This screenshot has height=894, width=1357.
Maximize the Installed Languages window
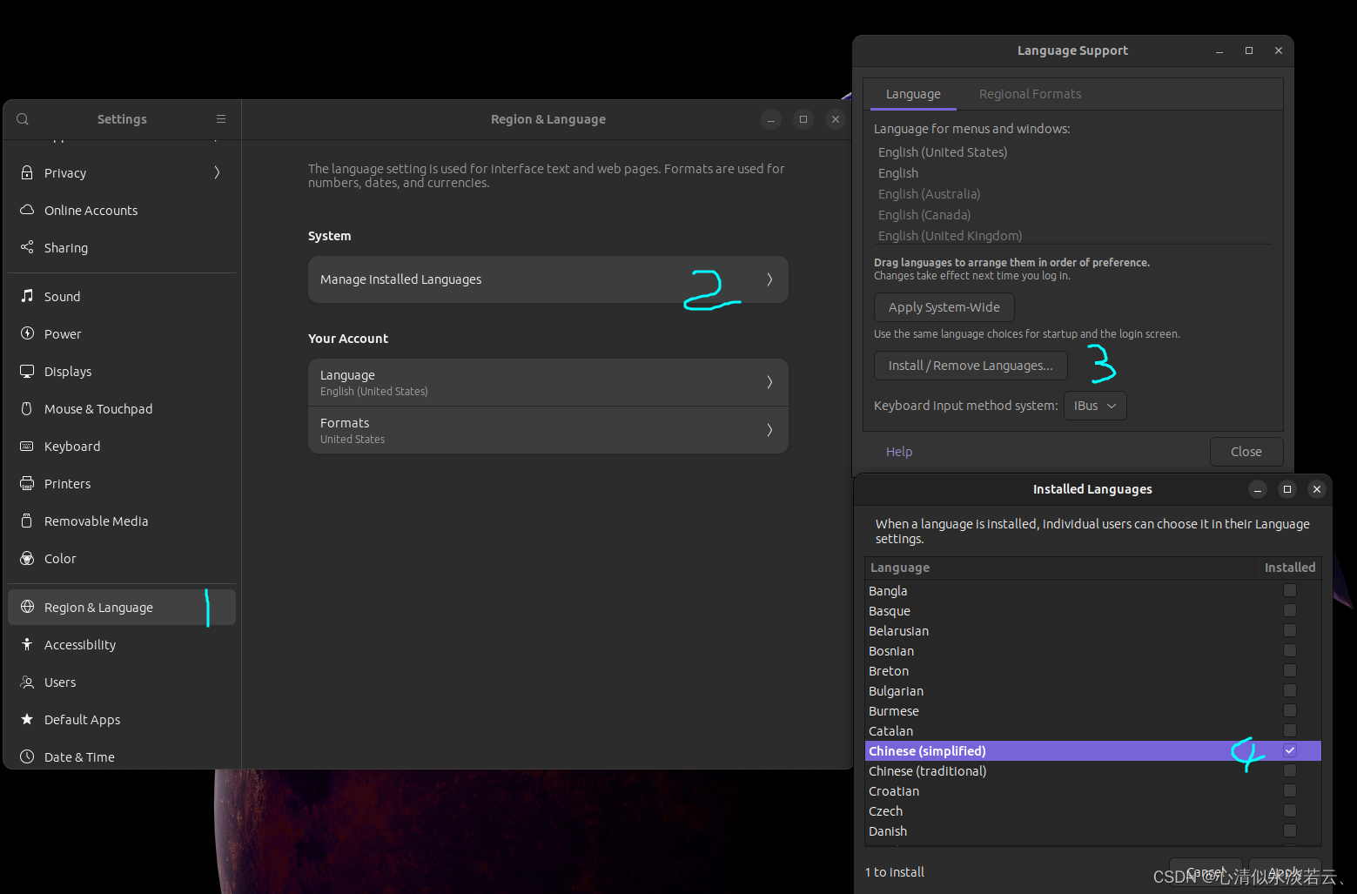coord(1287,489)
